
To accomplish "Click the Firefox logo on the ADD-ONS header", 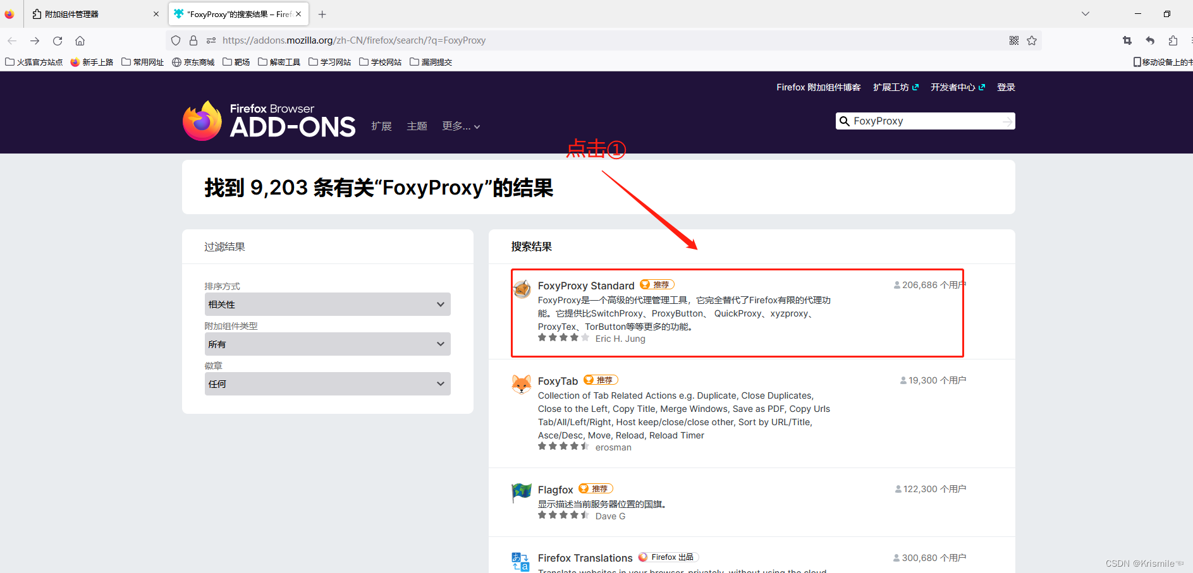I will tap(202, 121).
